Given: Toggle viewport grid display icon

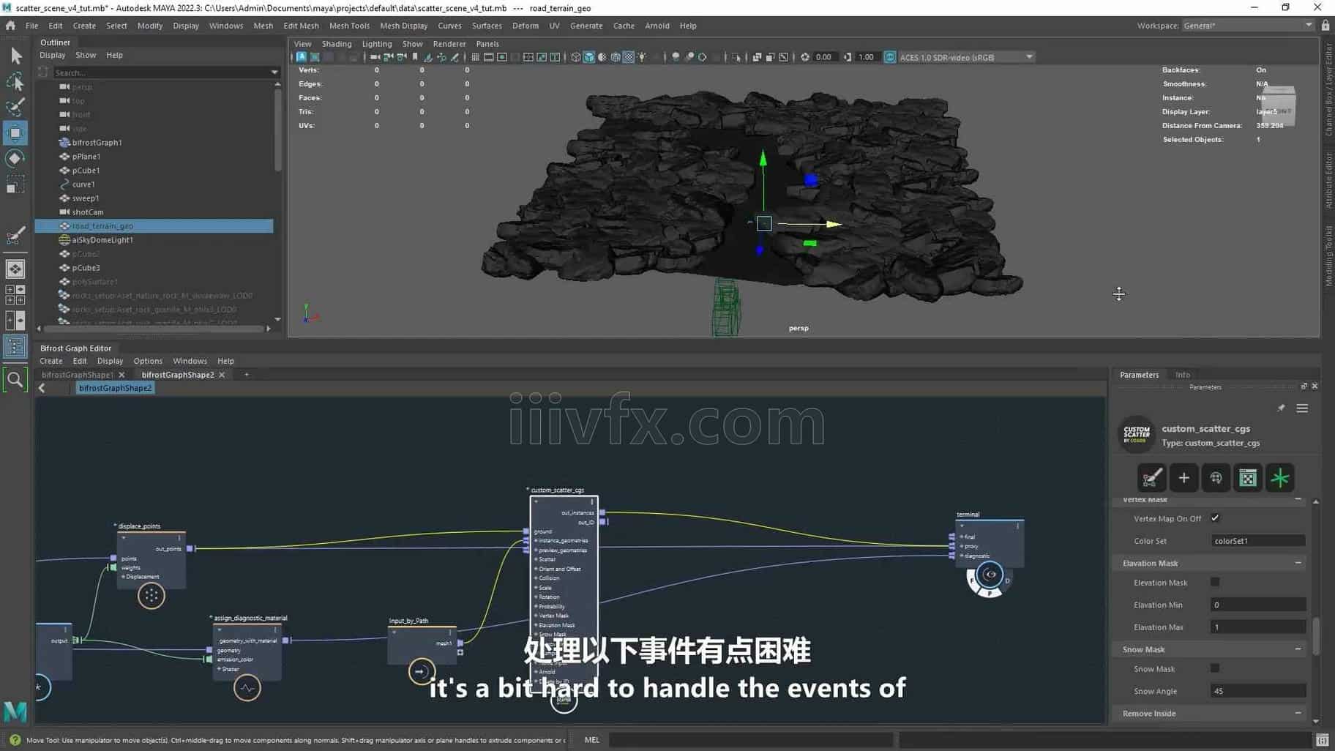Looking at the screenshot, I should pyautogui.click(x=475, y=57).
